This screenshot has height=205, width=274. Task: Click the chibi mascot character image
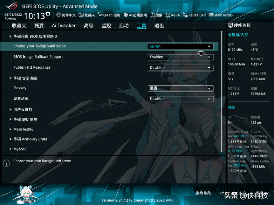tap(26, 194)
